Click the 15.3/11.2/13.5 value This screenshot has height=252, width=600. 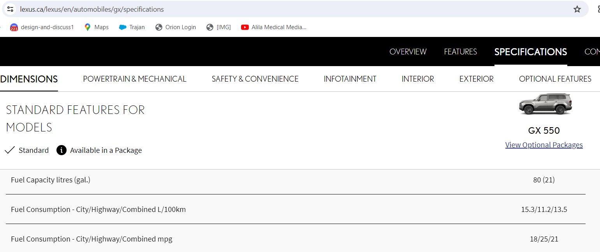coord(544,210)
